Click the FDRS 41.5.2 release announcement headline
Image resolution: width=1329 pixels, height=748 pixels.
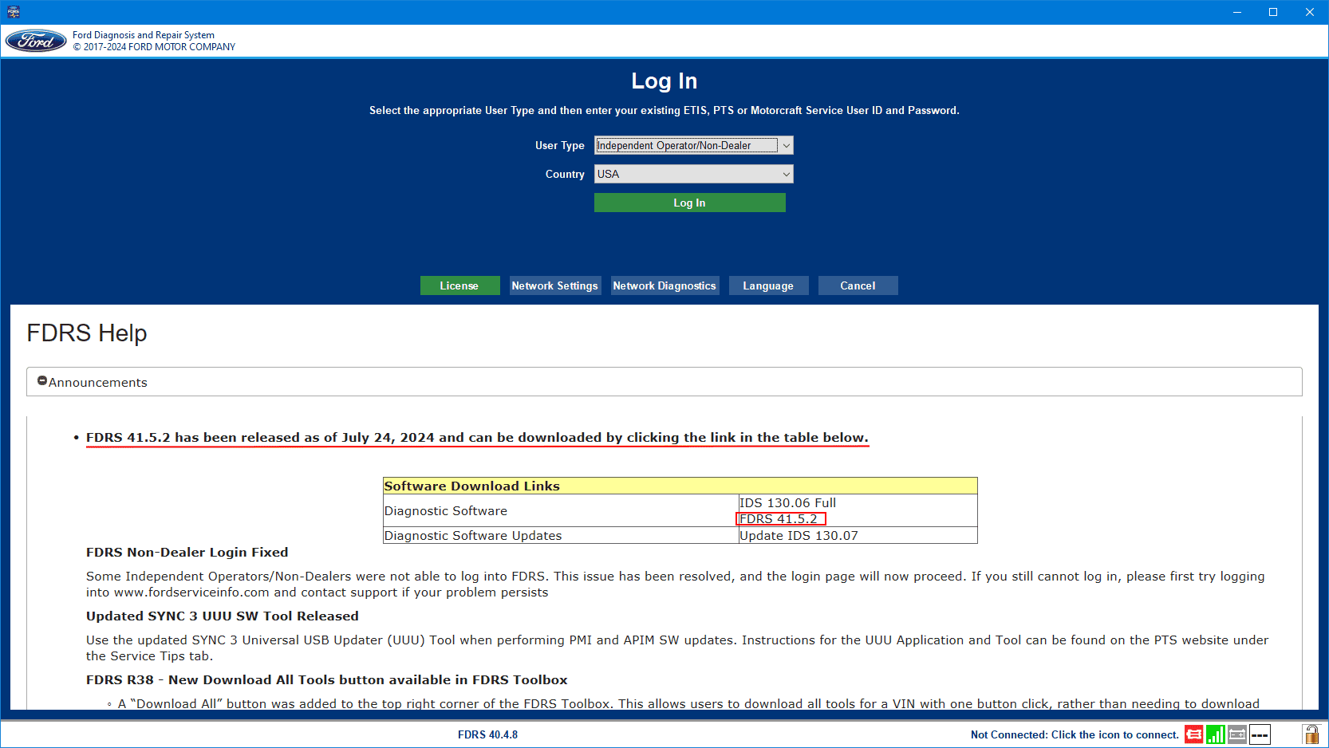click(x=477, y=438)
